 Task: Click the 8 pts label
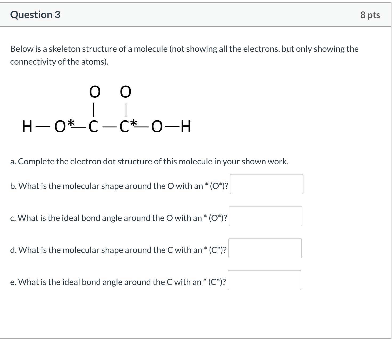370,15
